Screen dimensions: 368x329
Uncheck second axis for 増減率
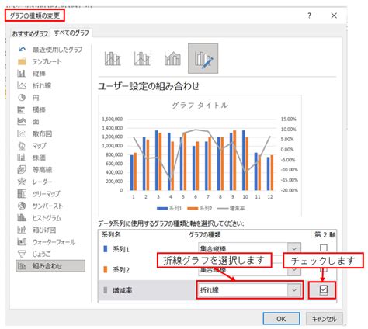click(324, 290)
